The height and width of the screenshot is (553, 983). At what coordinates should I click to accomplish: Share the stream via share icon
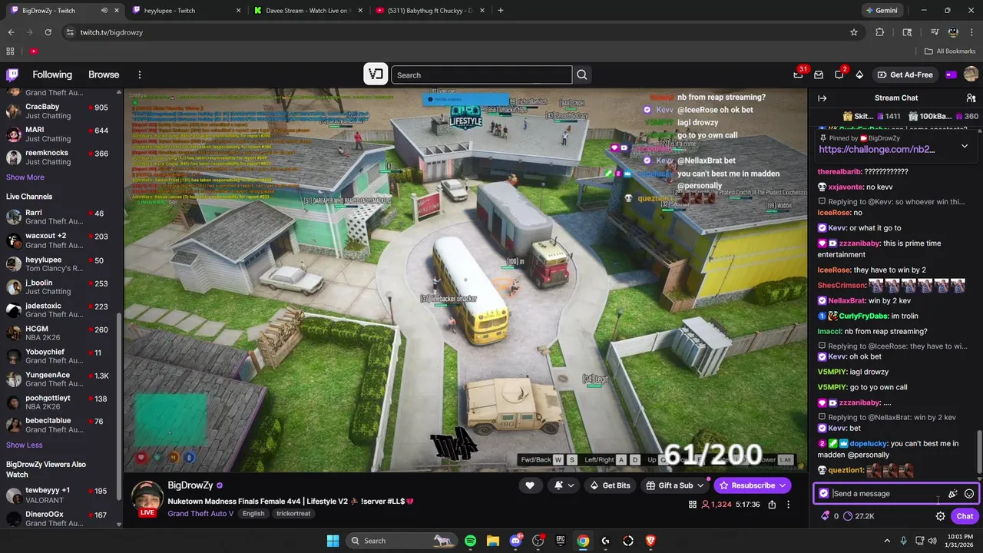772,505
